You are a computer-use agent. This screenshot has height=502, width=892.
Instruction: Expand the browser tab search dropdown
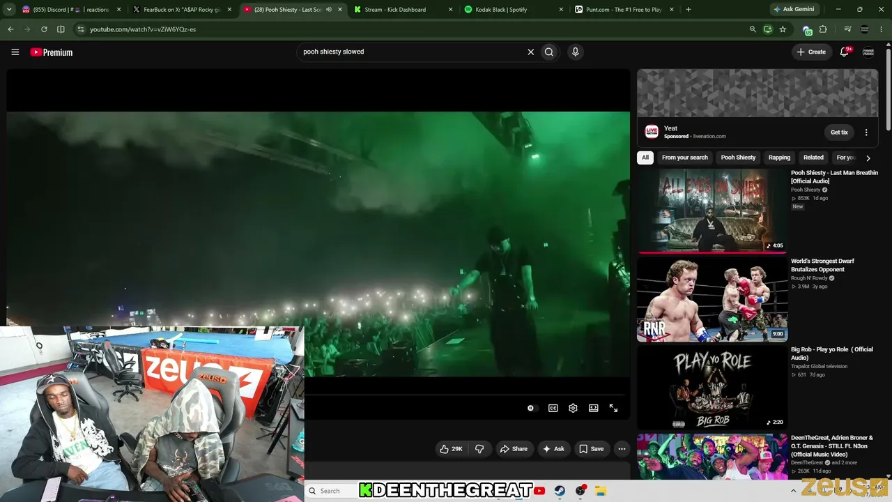[x=10, y=10]
